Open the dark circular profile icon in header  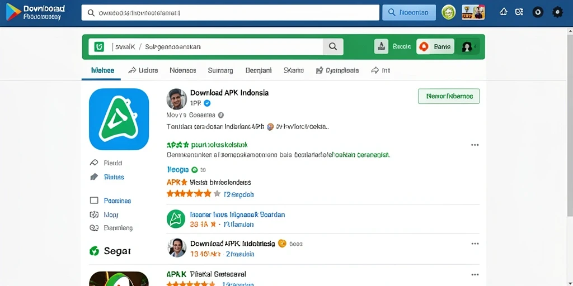point(538,12)
